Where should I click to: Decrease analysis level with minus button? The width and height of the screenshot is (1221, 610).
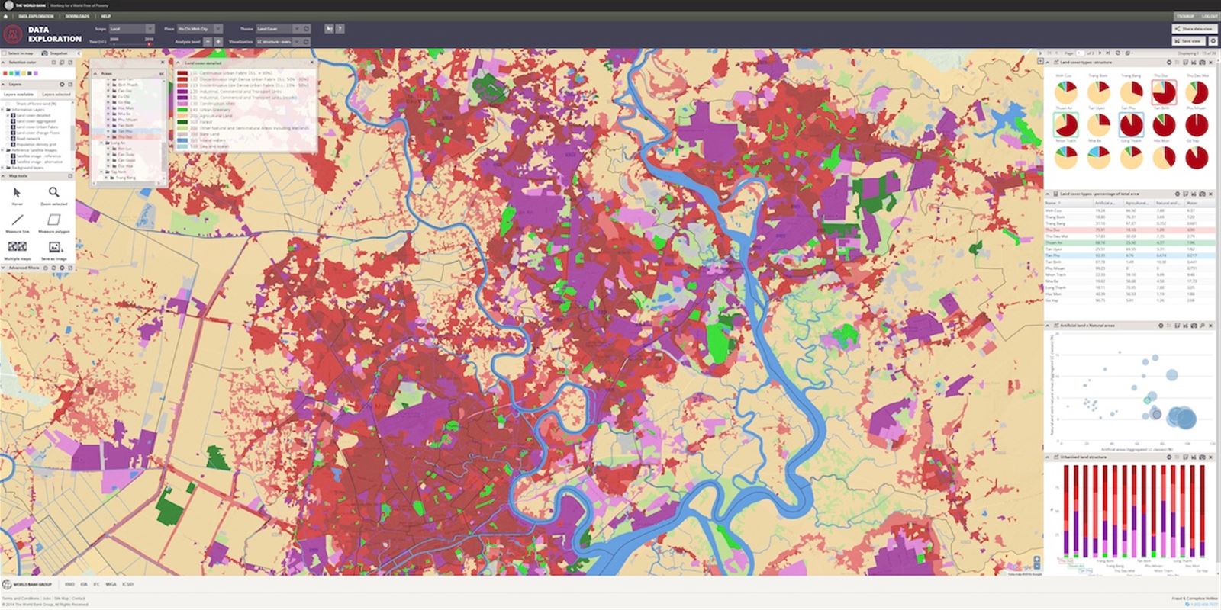click(208, 42)
